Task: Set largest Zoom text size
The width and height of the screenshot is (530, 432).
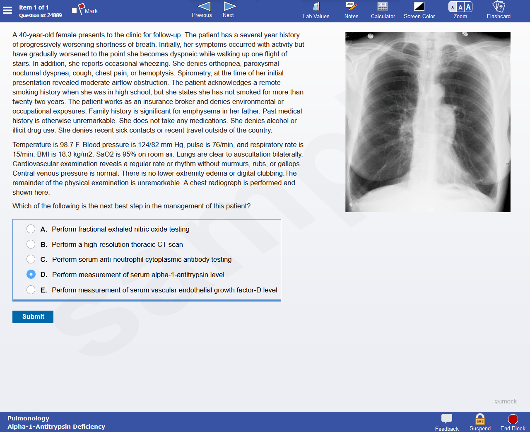Action: (468, 7)
